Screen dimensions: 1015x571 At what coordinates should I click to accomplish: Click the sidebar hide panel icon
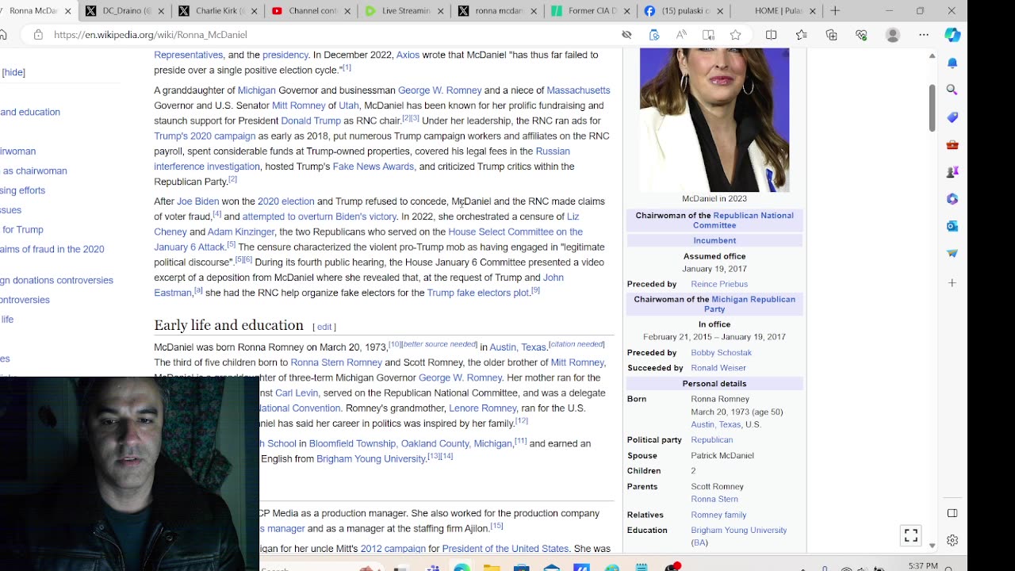tap(952, 513)
